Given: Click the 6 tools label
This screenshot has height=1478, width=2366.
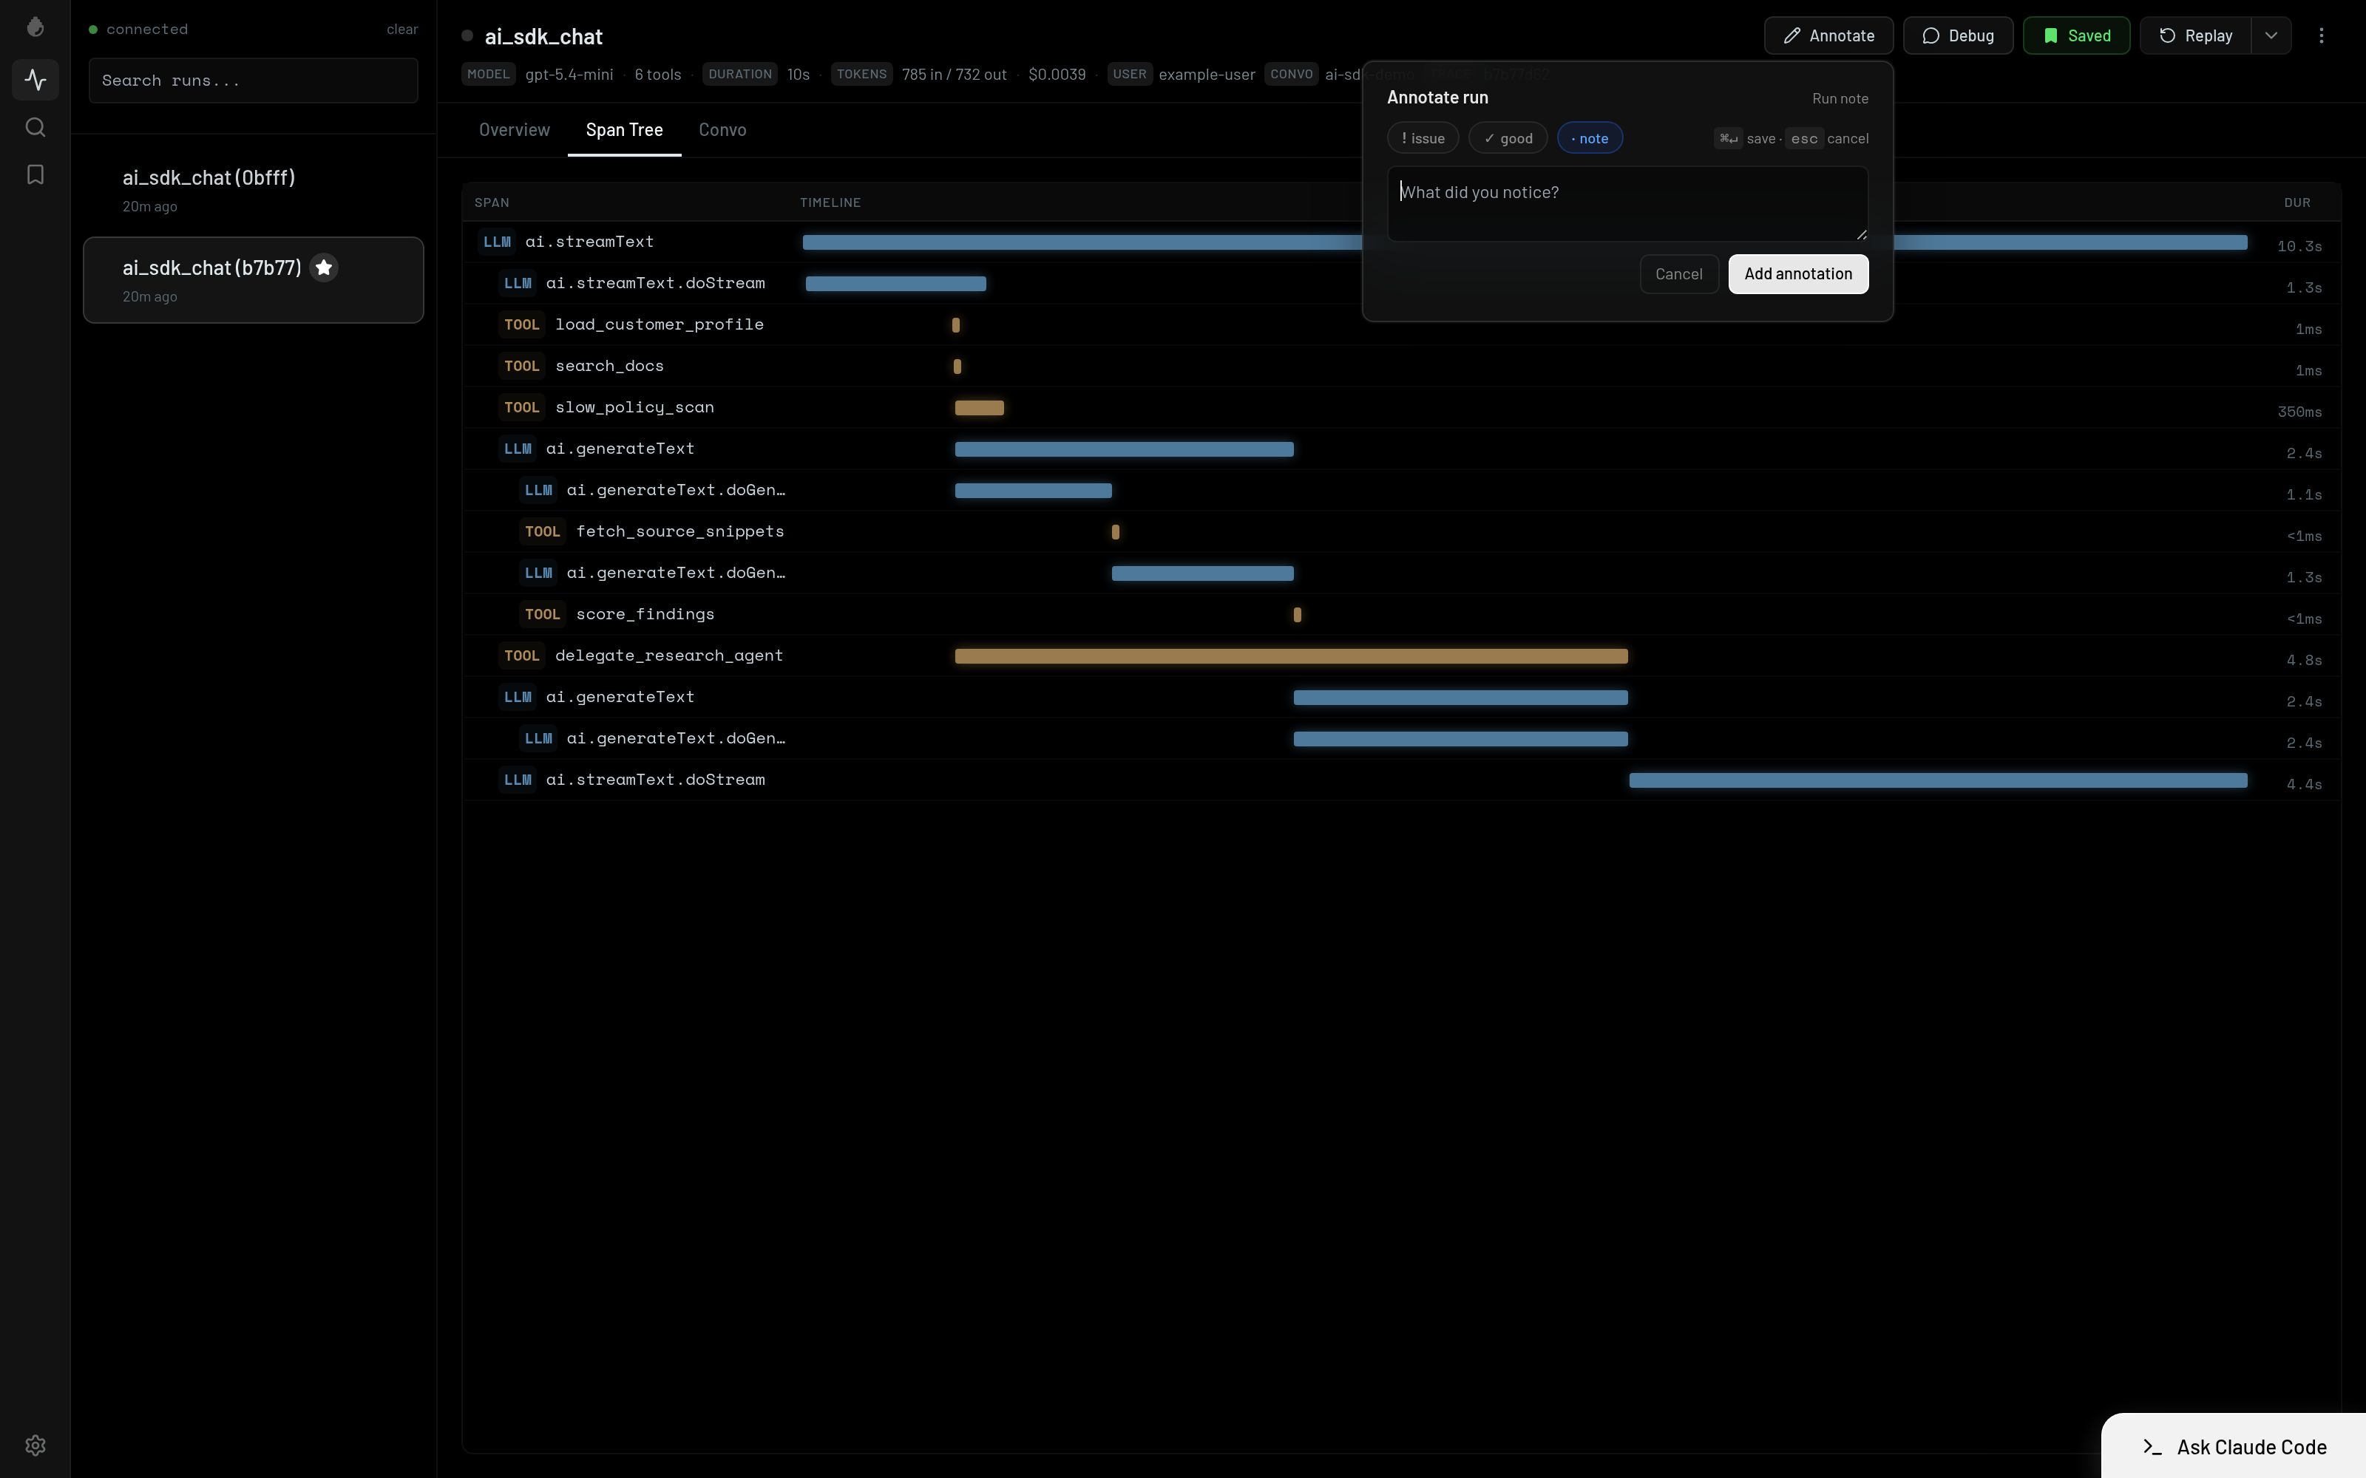Looking at the screenshot, I should pos(657,75).
